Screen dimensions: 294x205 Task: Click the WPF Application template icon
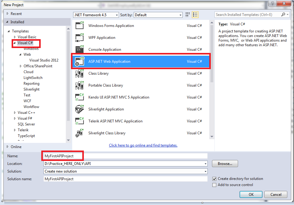[x=80, y=38]
